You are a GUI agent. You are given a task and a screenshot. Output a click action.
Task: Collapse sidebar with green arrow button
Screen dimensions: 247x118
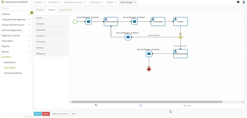32,13
